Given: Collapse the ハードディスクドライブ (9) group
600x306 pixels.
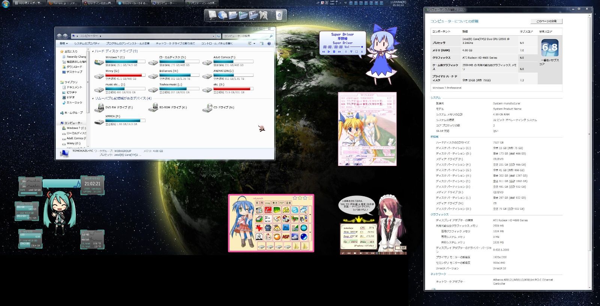Looking at the screenshot, I should (x=93, y=51).
